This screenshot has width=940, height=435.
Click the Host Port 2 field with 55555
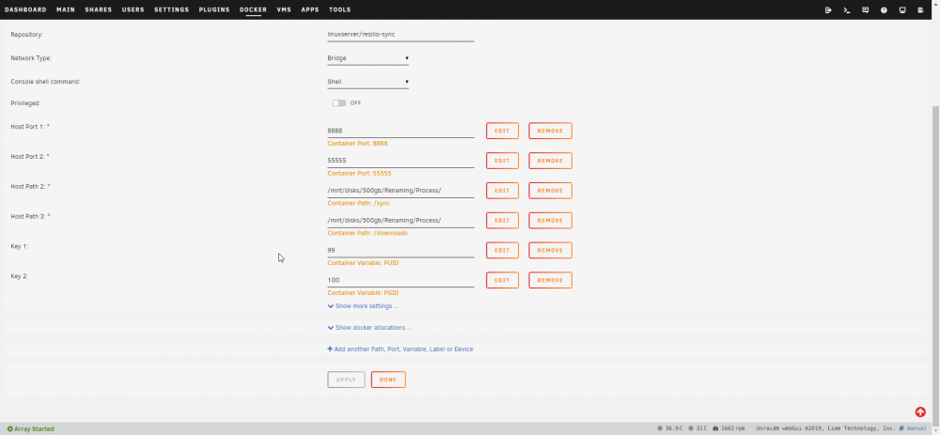(x=400, y=161)
